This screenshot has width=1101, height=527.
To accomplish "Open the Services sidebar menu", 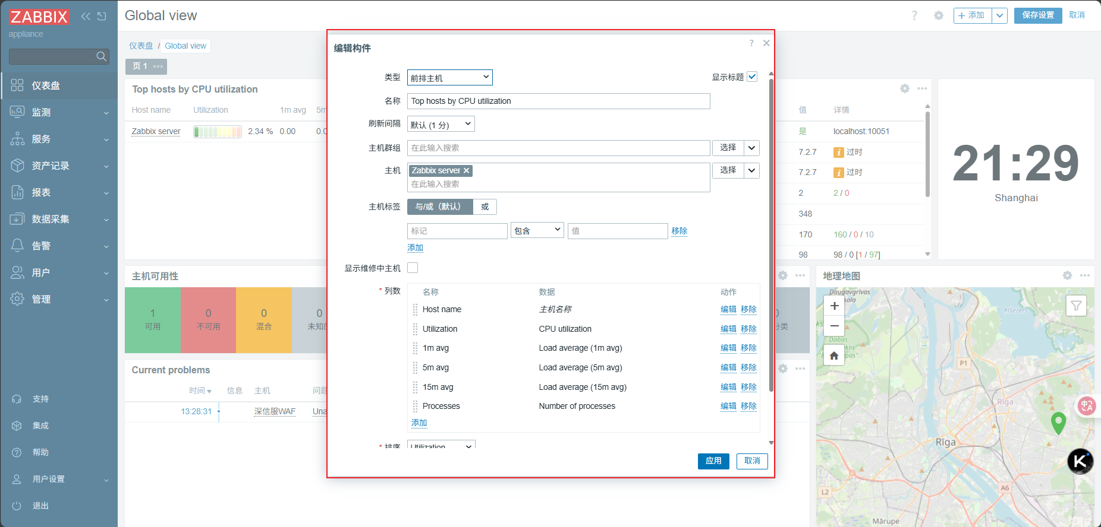I will coord(59,139).
